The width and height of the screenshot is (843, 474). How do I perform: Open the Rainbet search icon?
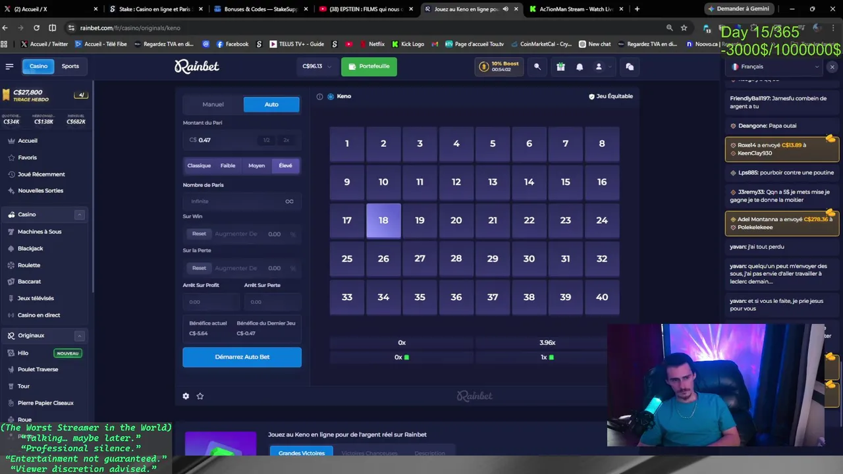coord(537,66)
